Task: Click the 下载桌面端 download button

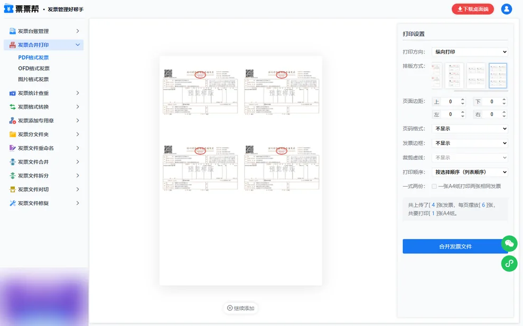Action: click(473, 9)
